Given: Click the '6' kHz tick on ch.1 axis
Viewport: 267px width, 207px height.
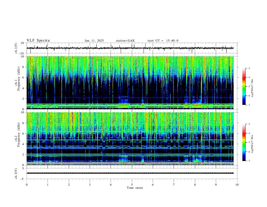Looking at the screenshot, I should tap(24, 77).
